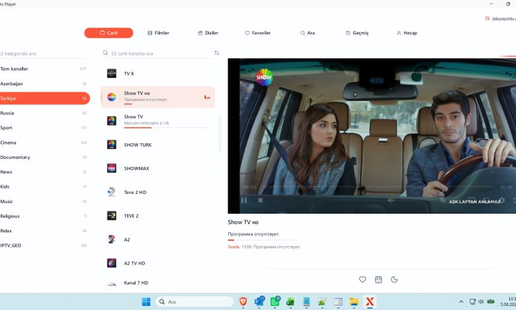Open the Geçmiş history tab
The height and width of the screenshot is (310, 516).
(x=357, y=33)
